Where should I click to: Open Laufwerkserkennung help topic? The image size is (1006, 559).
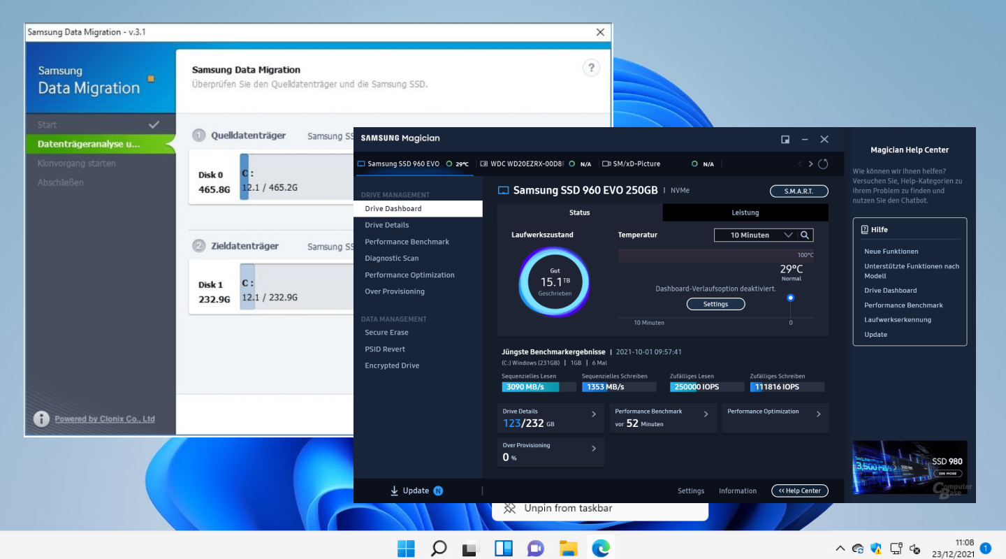898,320
